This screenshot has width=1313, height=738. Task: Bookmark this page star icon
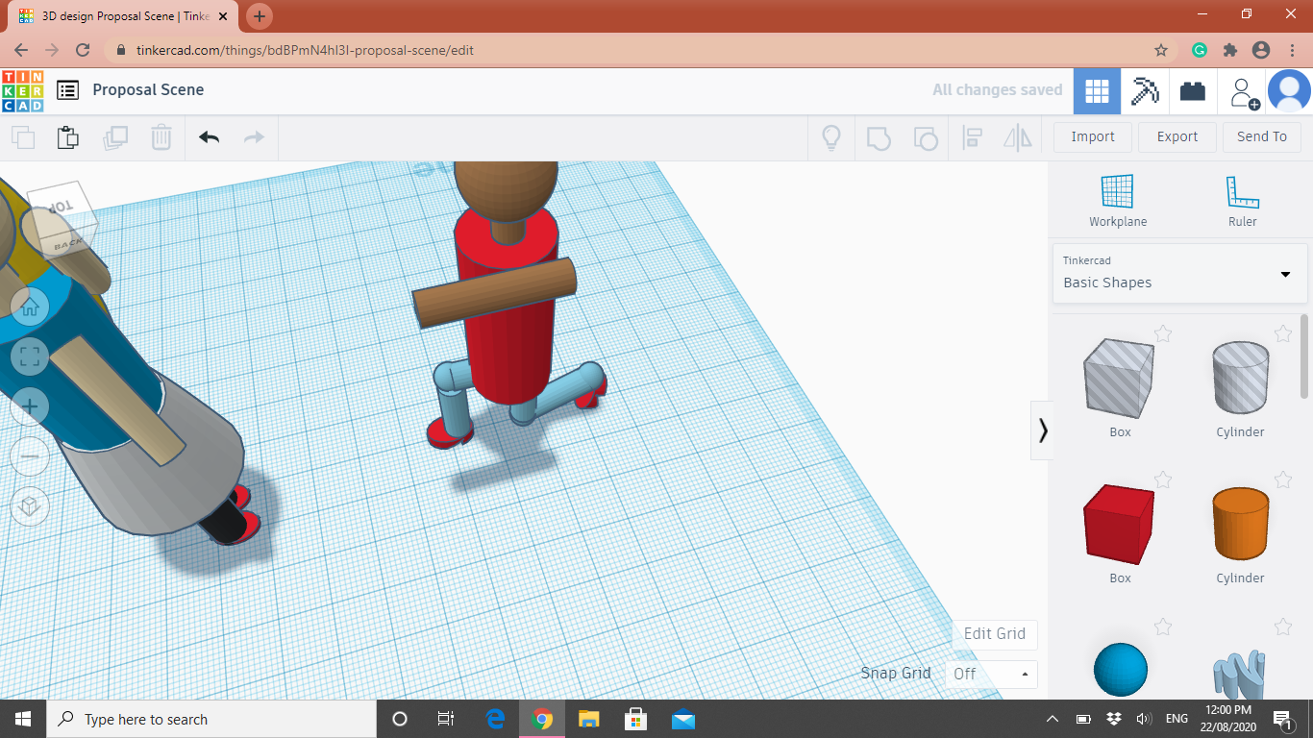pyautogui.click(x=1161, y=50)
